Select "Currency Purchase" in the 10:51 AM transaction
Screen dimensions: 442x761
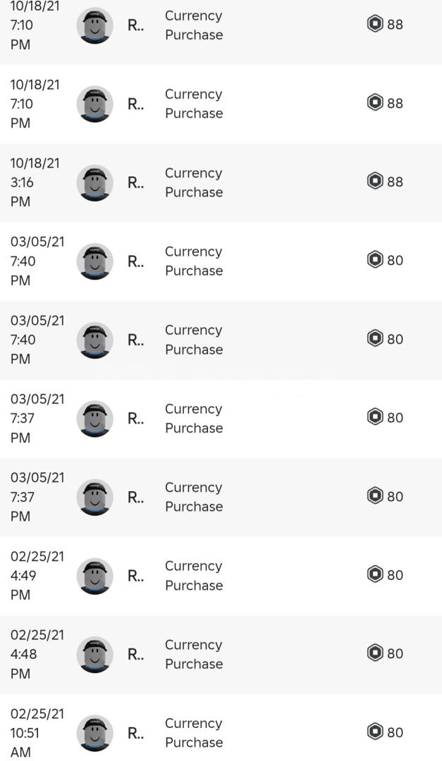click(x=194, y=733)
